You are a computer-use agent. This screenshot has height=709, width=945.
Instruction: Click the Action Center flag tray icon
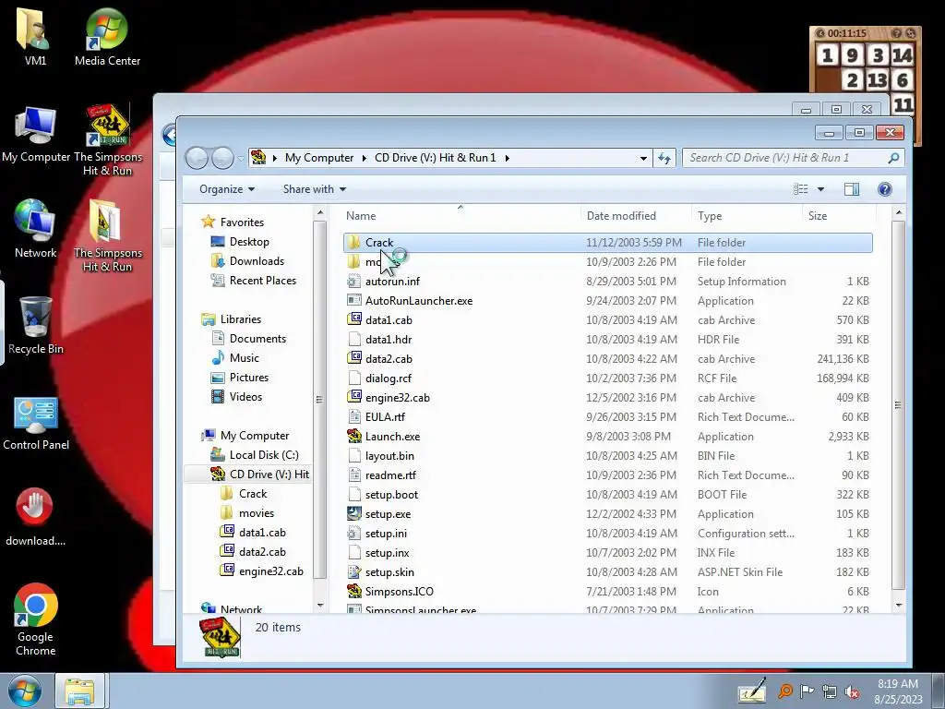[807, 691]
